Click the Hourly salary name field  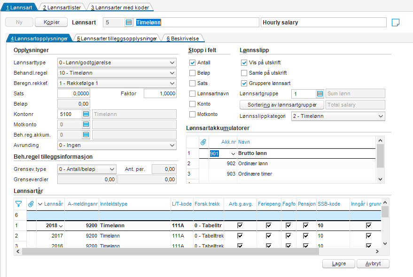[323, 23]
